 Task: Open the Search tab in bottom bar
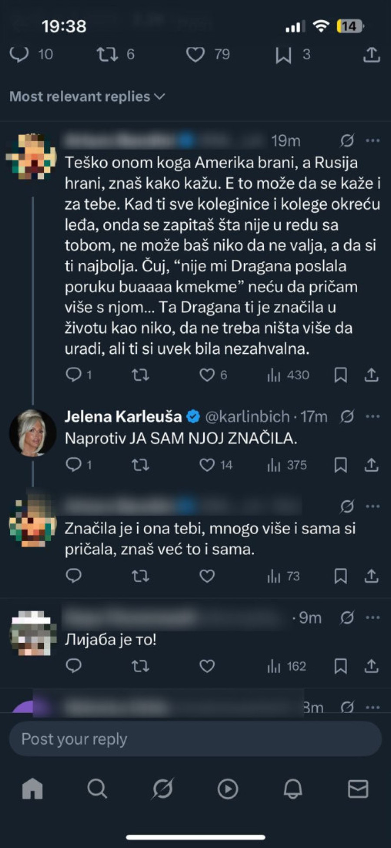pos(97,788)
